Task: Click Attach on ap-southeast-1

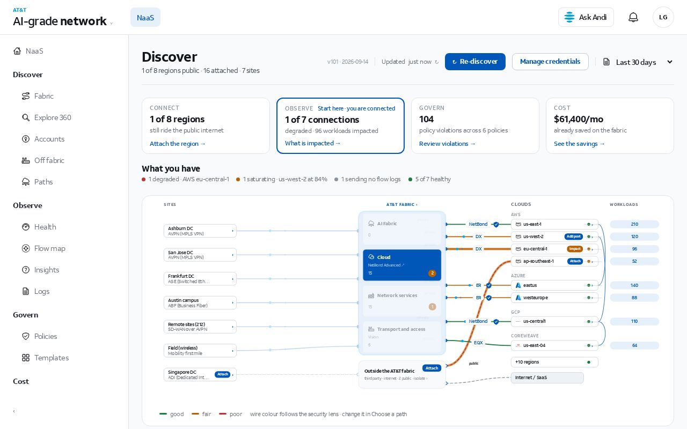Action: pyautogui.click(x=575, y=261)
